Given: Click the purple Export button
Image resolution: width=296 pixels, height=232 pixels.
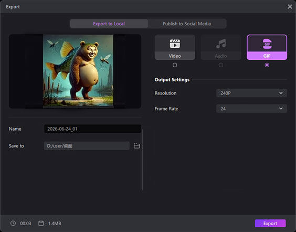Looking at the screenshot, I should coord(270,223).
